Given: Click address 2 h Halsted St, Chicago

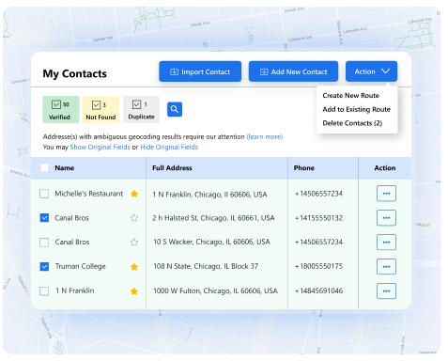Looking at the screenshot, I should point(213,218).
